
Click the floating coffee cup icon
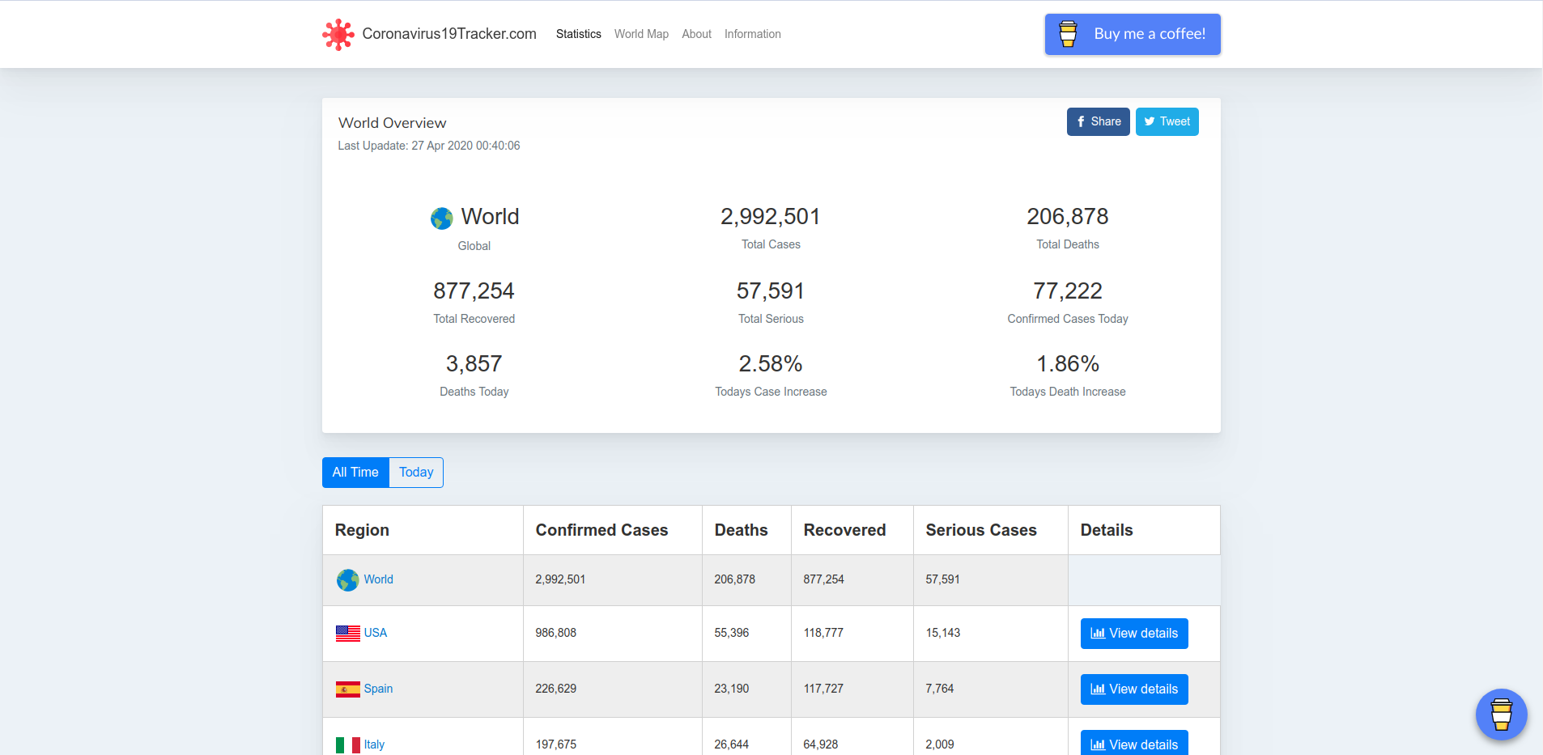pyautogui.click(x=1501, y=714)
